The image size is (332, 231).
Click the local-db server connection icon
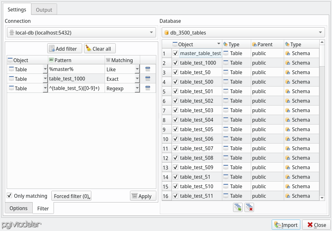12,33
